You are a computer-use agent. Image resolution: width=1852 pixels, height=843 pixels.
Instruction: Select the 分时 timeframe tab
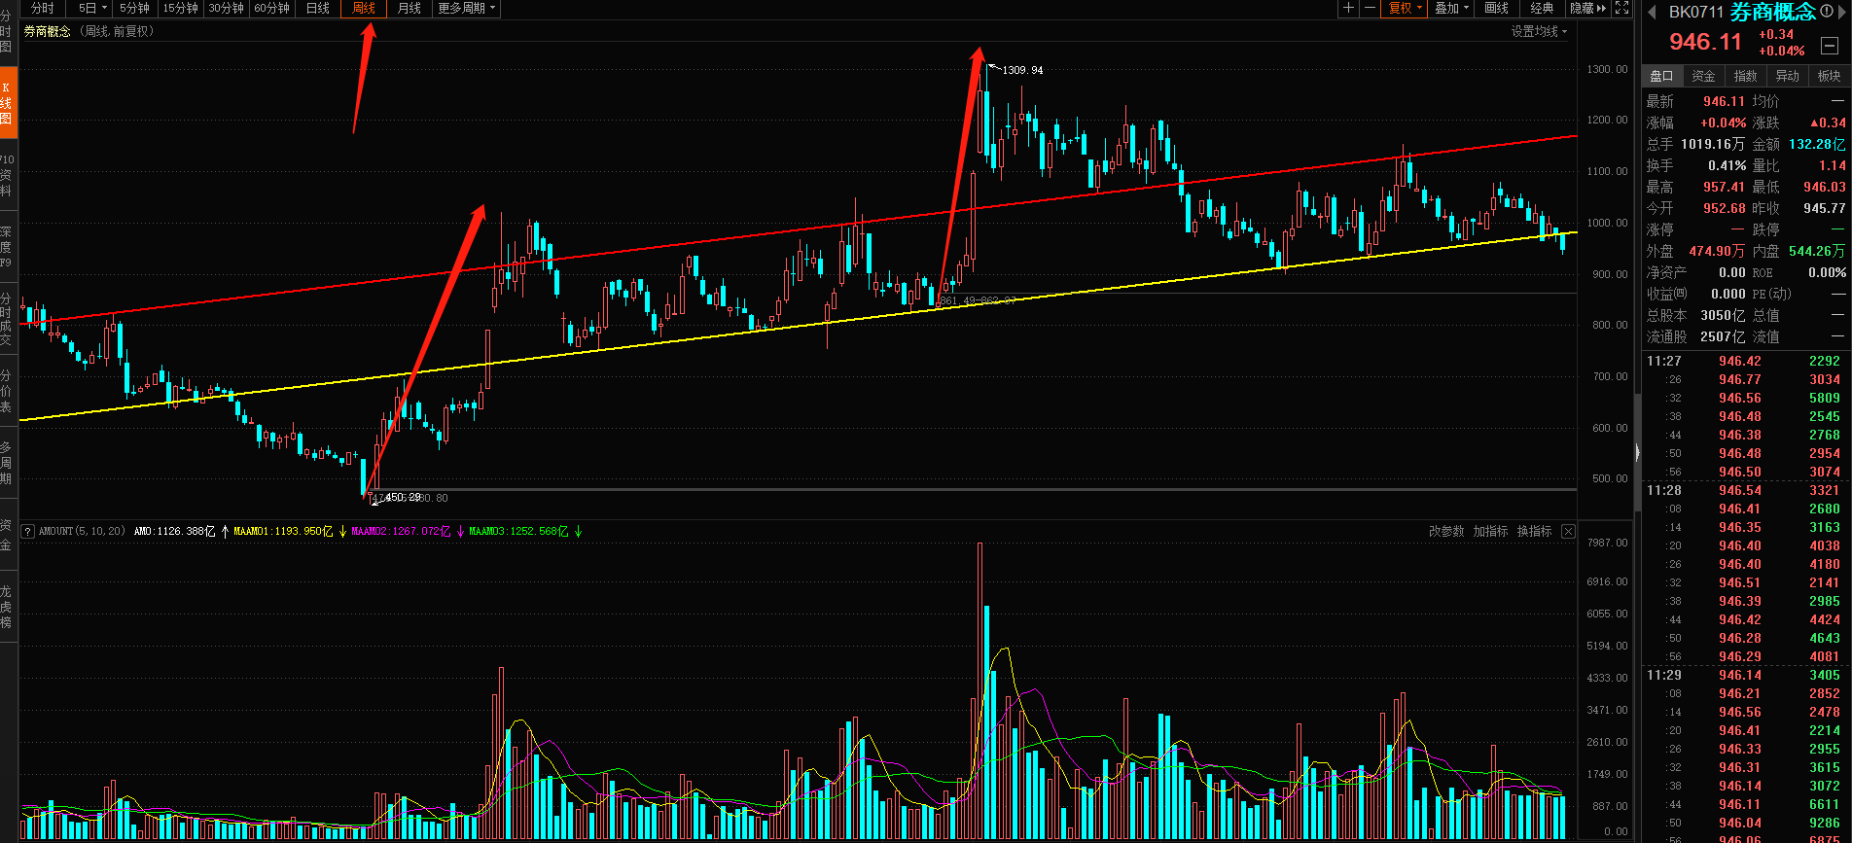point(43,8)
